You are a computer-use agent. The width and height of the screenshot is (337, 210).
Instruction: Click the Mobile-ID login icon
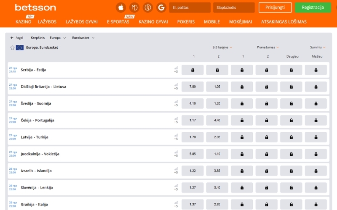pyautogui.click(x=134, y=8)
